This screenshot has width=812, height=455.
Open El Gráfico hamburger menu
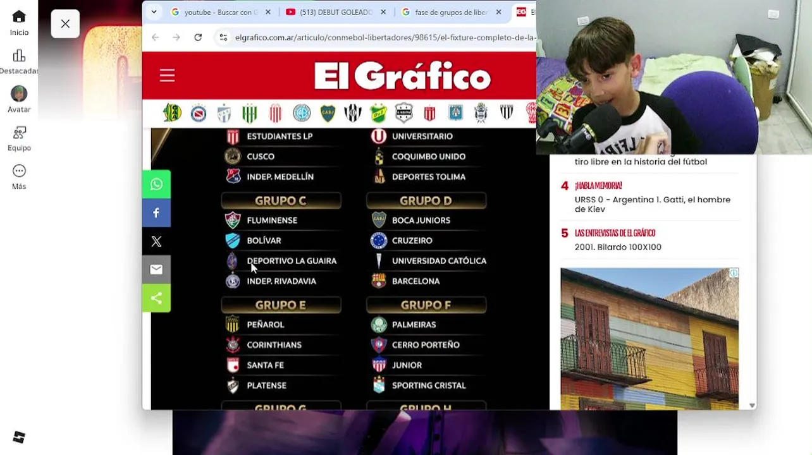click(x=167, y=76)
